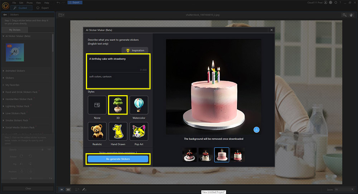Click the credits coin icon
The width and height of the screenshot is (358, 194).
pyautogui.click(x=330, y=3)
